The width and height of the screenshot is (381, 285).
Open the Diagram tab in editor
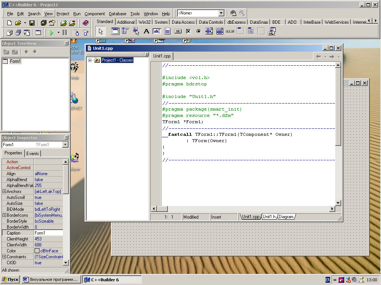tap(286, 217)
